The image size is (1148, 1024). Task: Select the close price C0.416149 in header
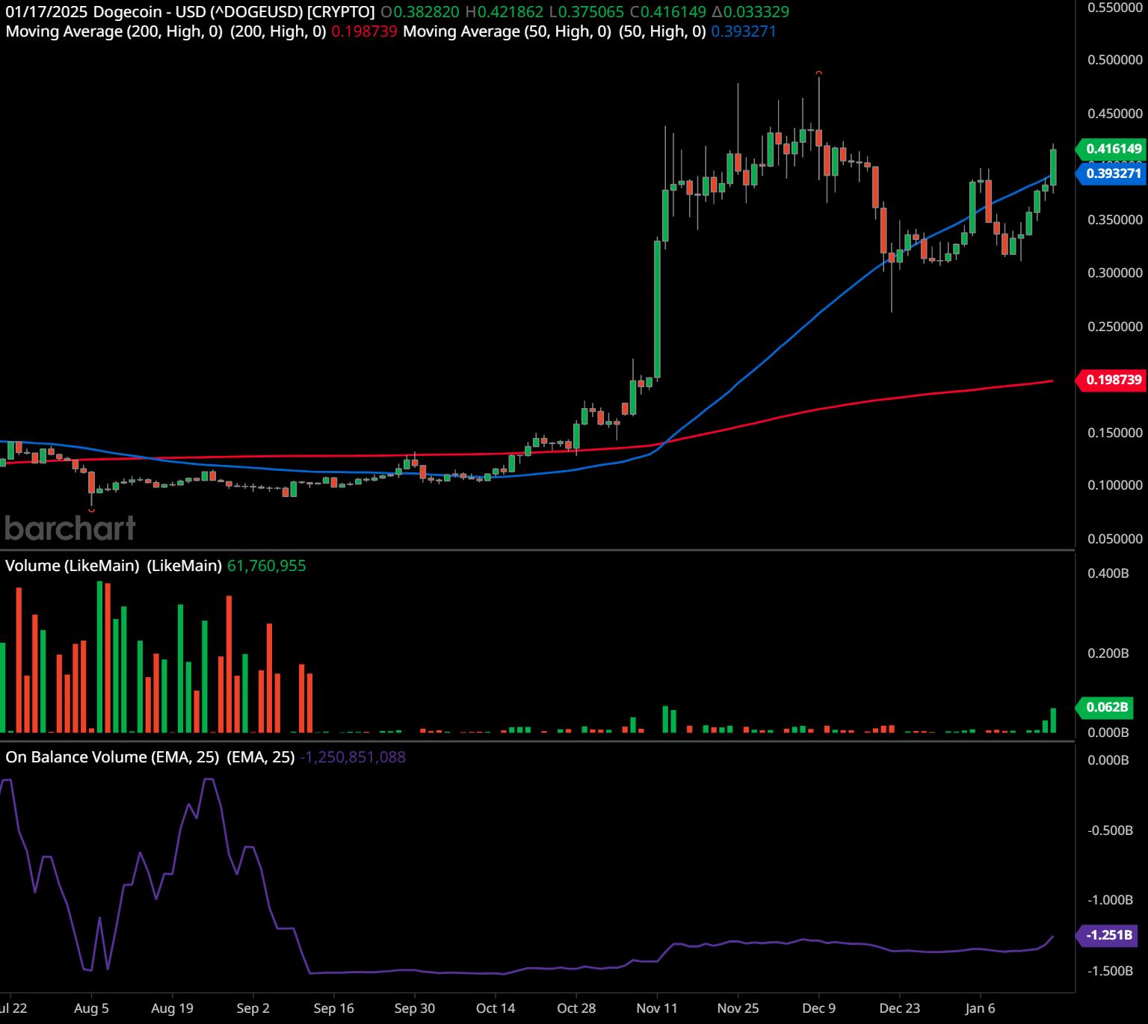667,12
